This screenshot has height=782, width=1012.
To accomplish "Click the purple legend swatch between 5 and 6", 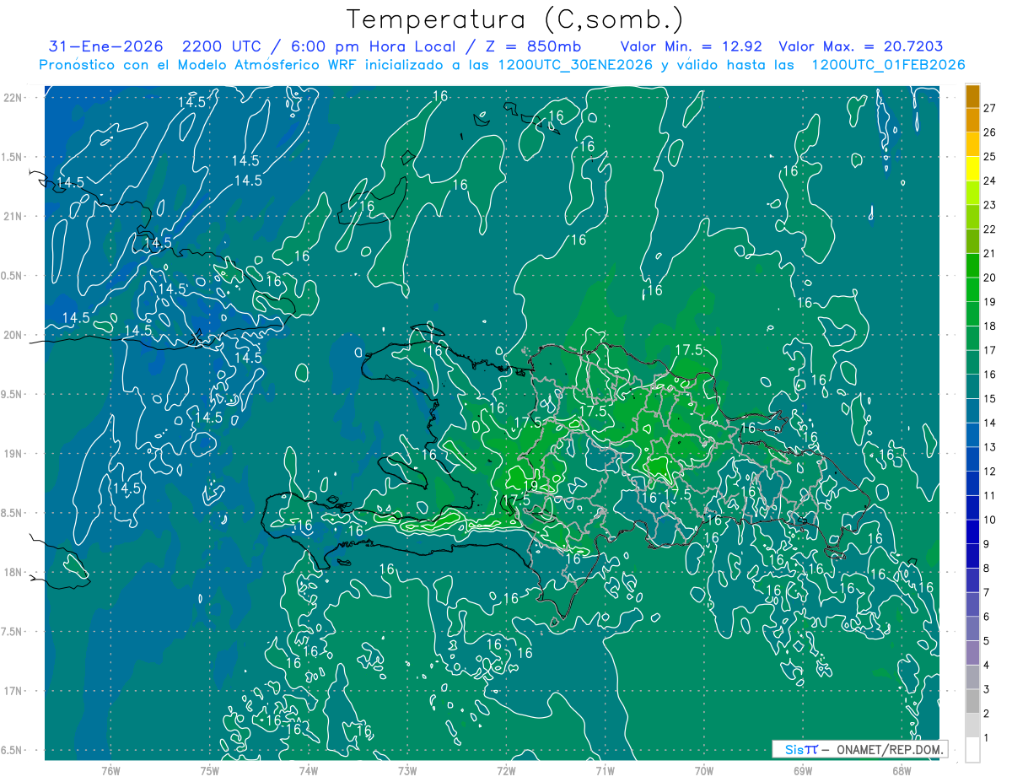I will point(972,628).
